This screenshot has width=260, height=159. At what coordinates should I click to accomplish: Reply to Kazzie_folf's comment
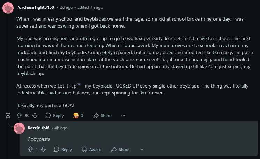[63, 149]
